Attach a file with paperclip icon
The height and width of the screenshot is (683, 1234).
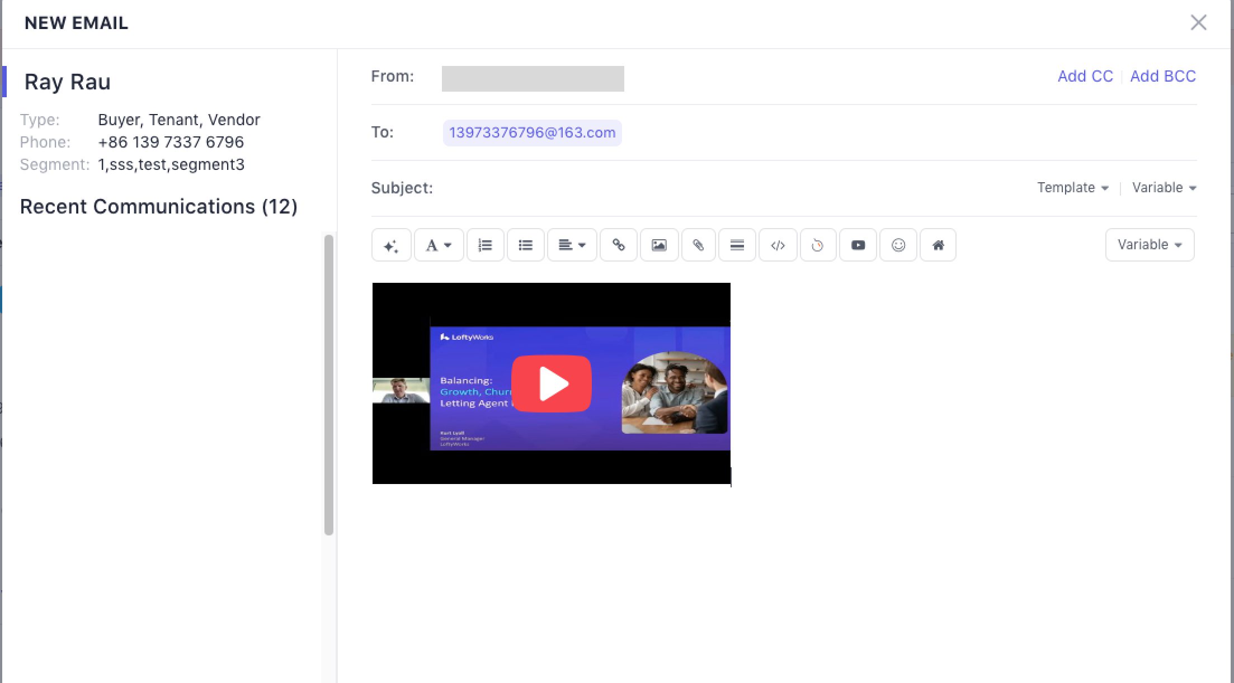[698, 245]
